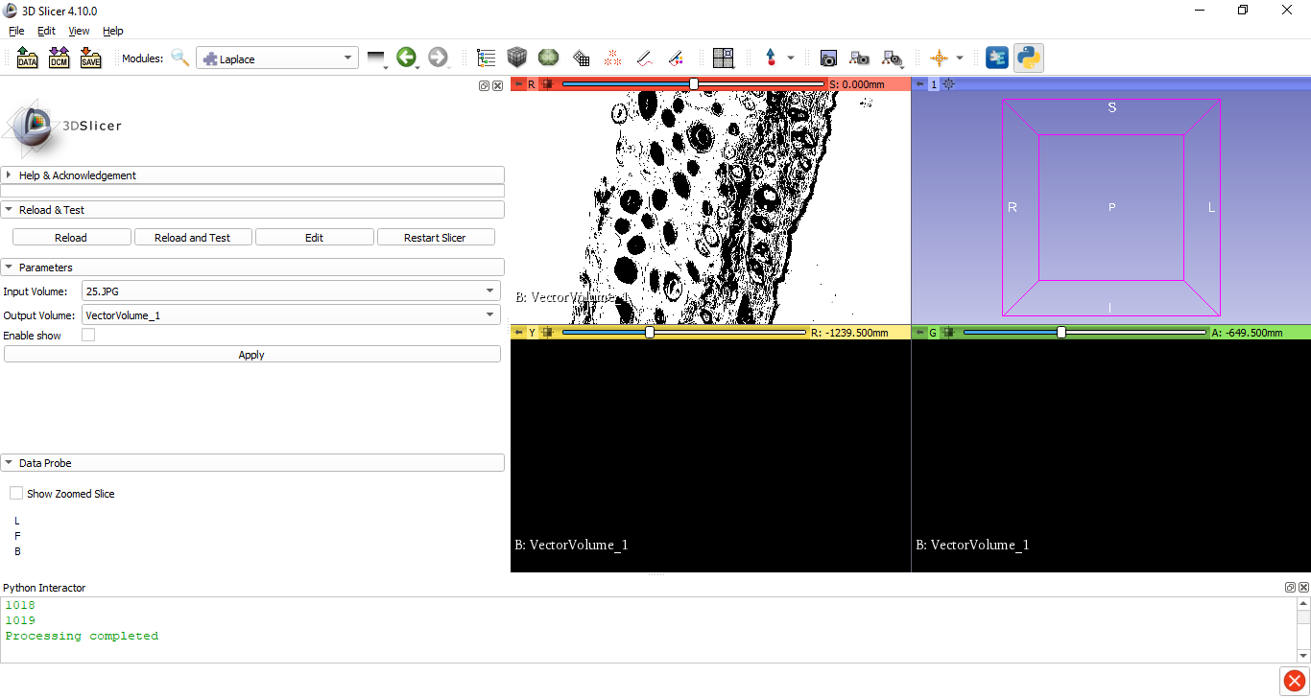
Task: Open the slice view layout icon
Action: tap(724, 58)
